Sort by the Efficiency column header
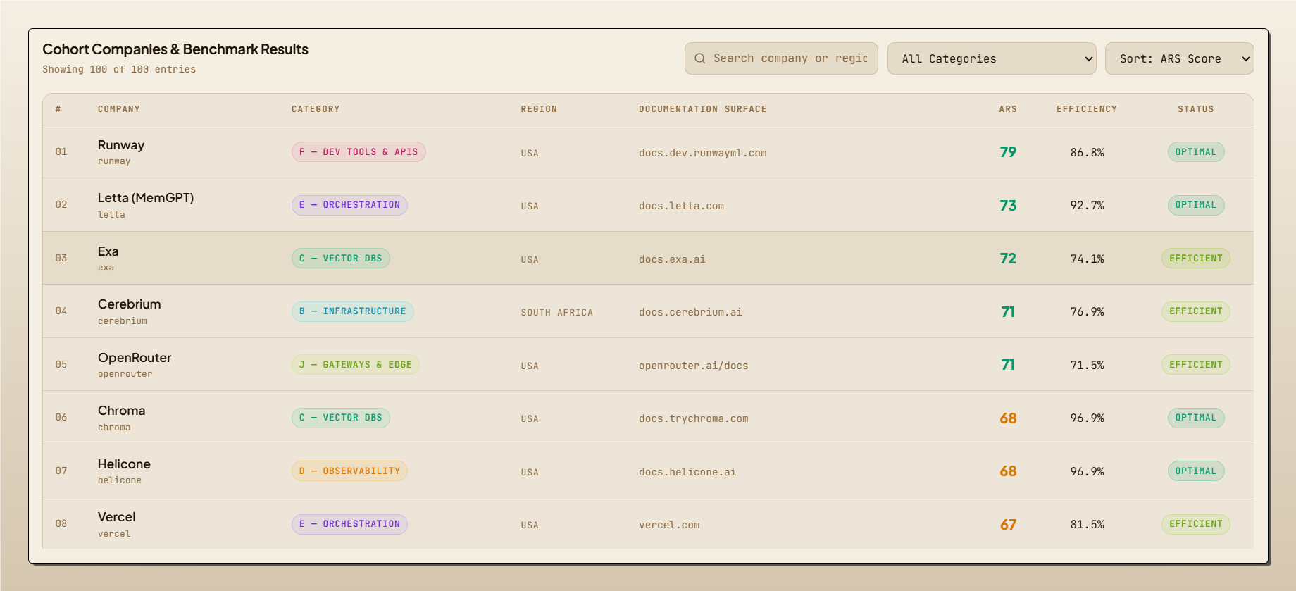Image resolution: width=1296 pixels, height=591 pixels. tap(1087, 109)
